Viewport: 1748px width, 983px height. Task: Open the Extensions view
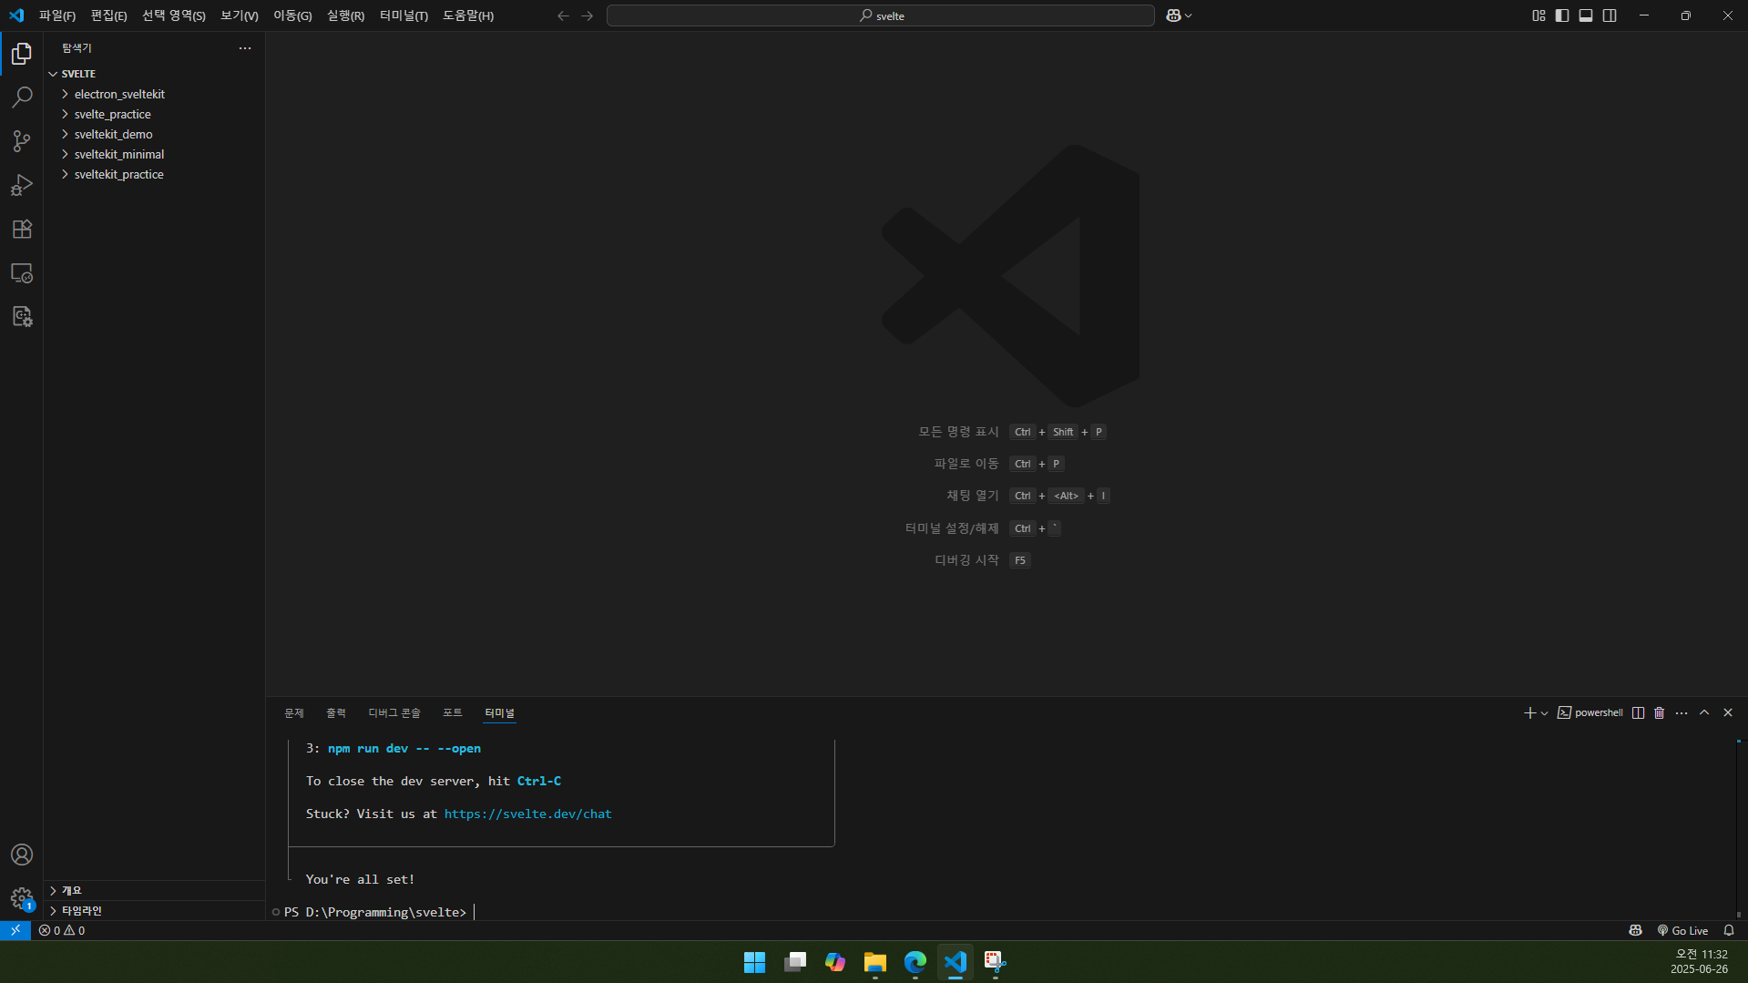[22, 229]
